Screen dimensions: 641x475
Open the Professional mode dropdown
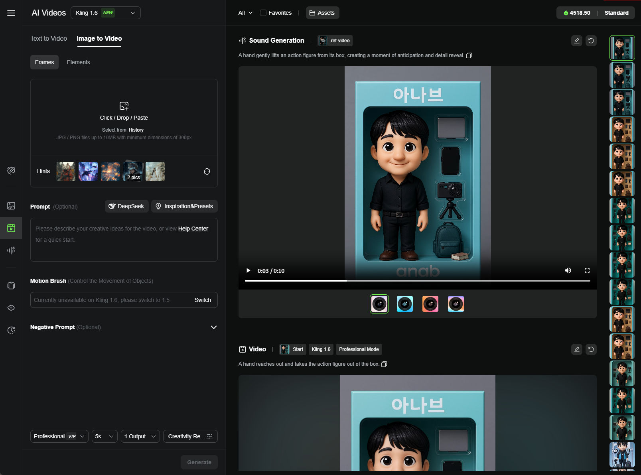click(x=59, y=436)
